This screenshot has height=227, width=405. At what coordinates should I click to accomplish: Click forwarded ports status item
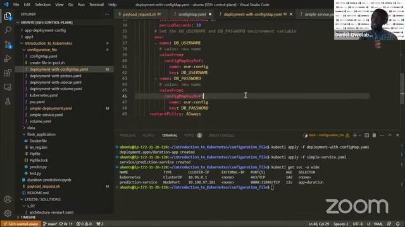coord(100,224)
